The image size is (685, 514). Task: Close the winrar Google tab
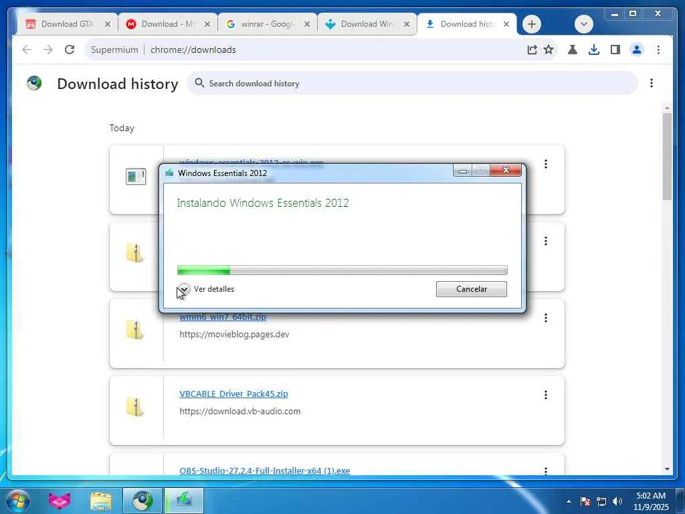[x=306, y=24]
